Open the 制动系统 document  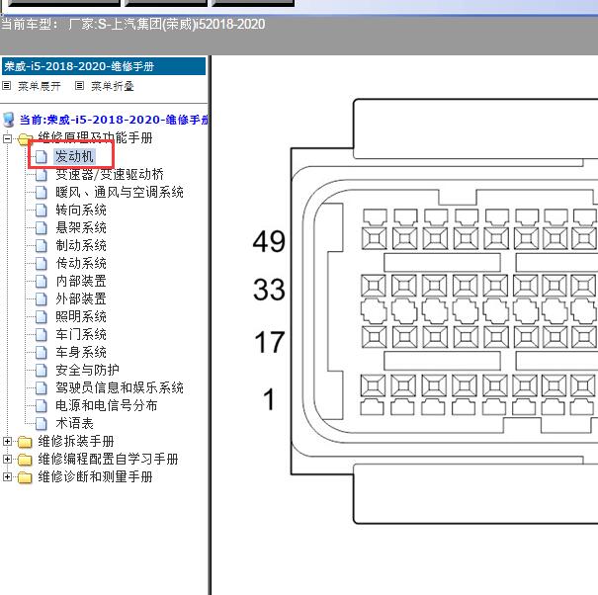(x=81, y=245)
